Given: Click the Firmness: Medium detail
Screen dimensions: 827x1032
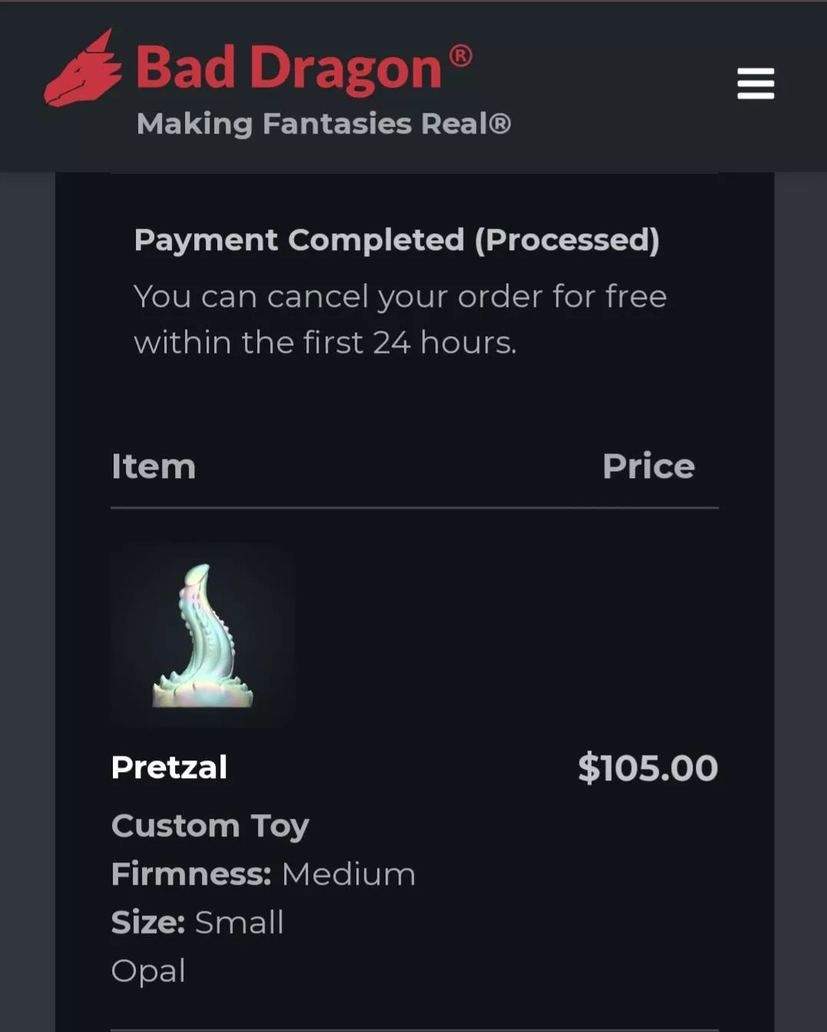Looking at the screenshot, I should (x=263, y=875).
